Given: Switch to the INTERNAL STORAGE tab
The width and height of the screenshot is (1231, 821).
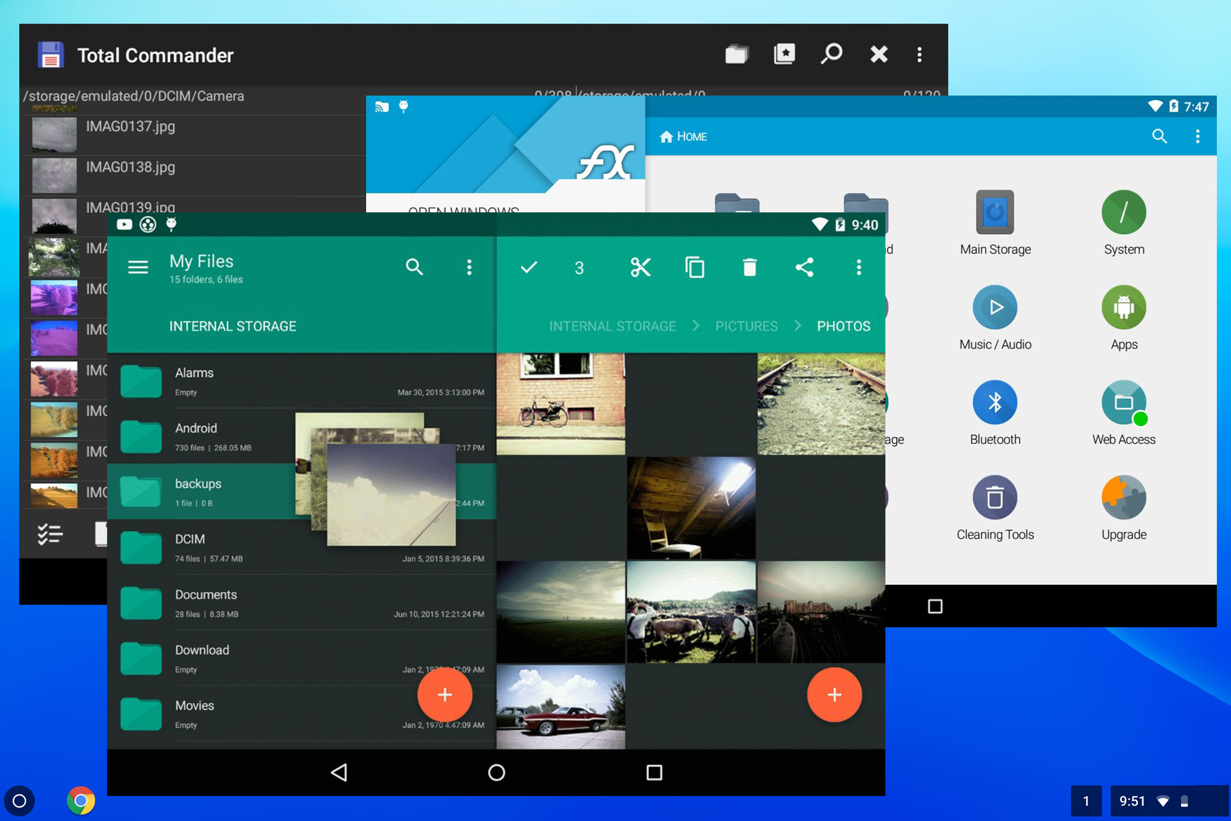Looking at the screenshot, I should click(232, 326).
